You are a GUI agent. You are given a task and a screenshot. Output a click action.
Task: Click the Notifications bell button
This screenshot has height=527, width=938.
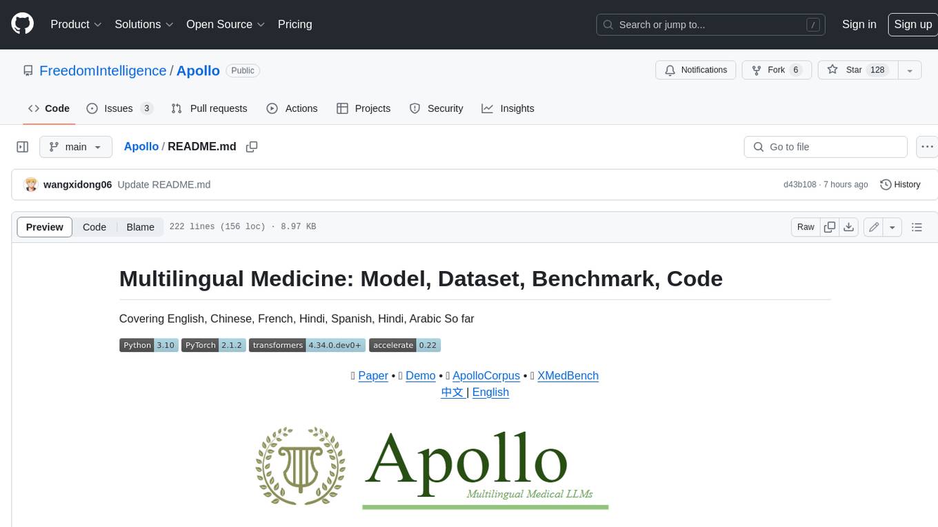[x=696, y=70]
